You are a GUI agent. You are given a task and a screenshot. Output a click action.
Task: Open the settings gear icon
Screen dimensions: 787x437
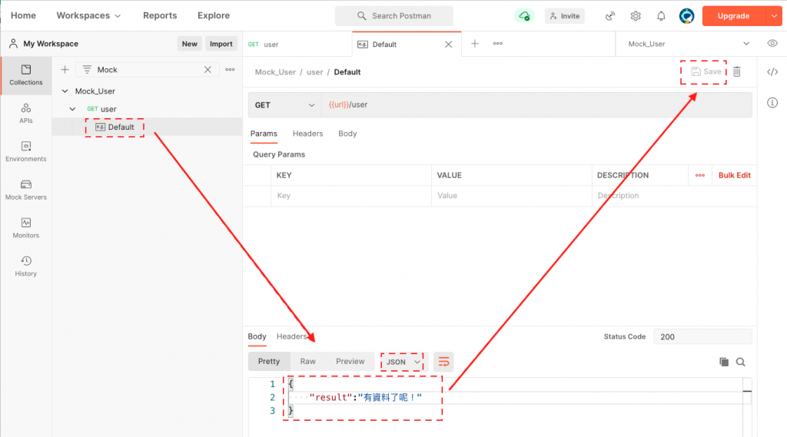tap(636, 16)
